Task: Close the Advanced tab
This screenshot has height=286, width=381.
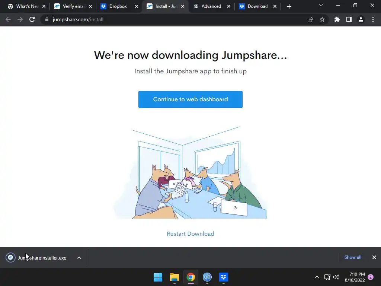Action: pyautogui.click(x=229, y=6)
